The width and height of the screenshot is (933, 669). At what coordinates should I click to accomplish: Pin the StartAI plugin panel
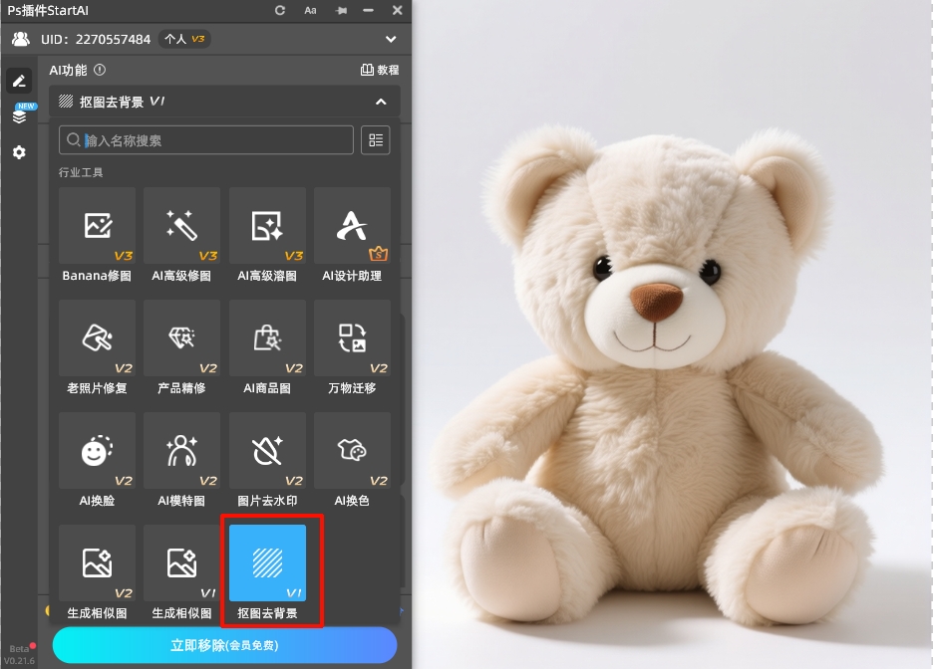(x=342, y=10)
